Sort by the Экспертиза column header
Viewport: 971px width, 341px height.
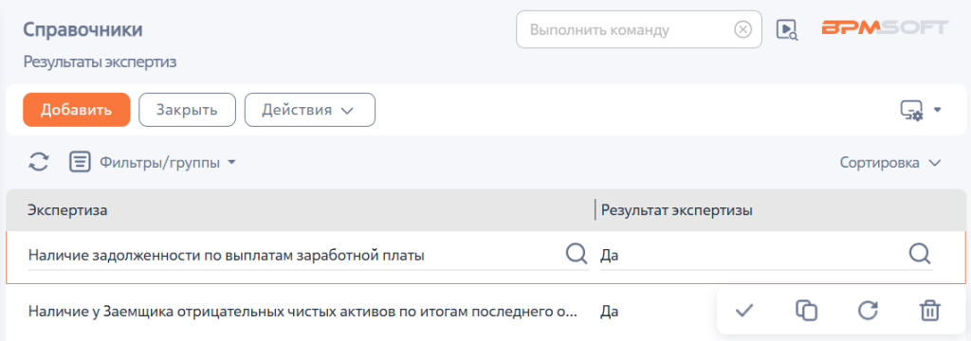coord(67,210)
